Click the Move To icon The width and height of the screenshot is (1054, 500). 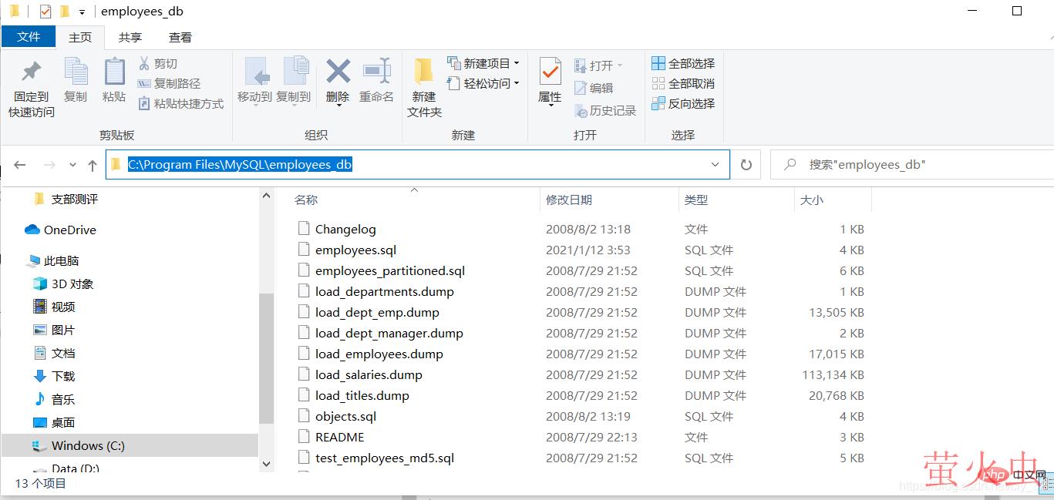click(x=255, y=72)
